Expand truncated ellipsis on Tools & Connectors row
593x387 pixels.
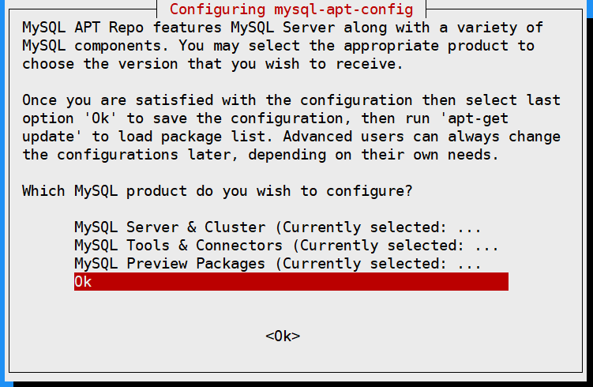[x=486, y=246]
